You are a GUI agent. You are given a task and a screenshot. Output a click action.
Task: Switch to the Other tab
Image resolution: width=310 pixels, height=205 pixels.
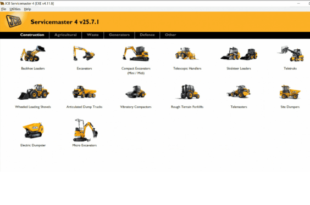[170, 35]
